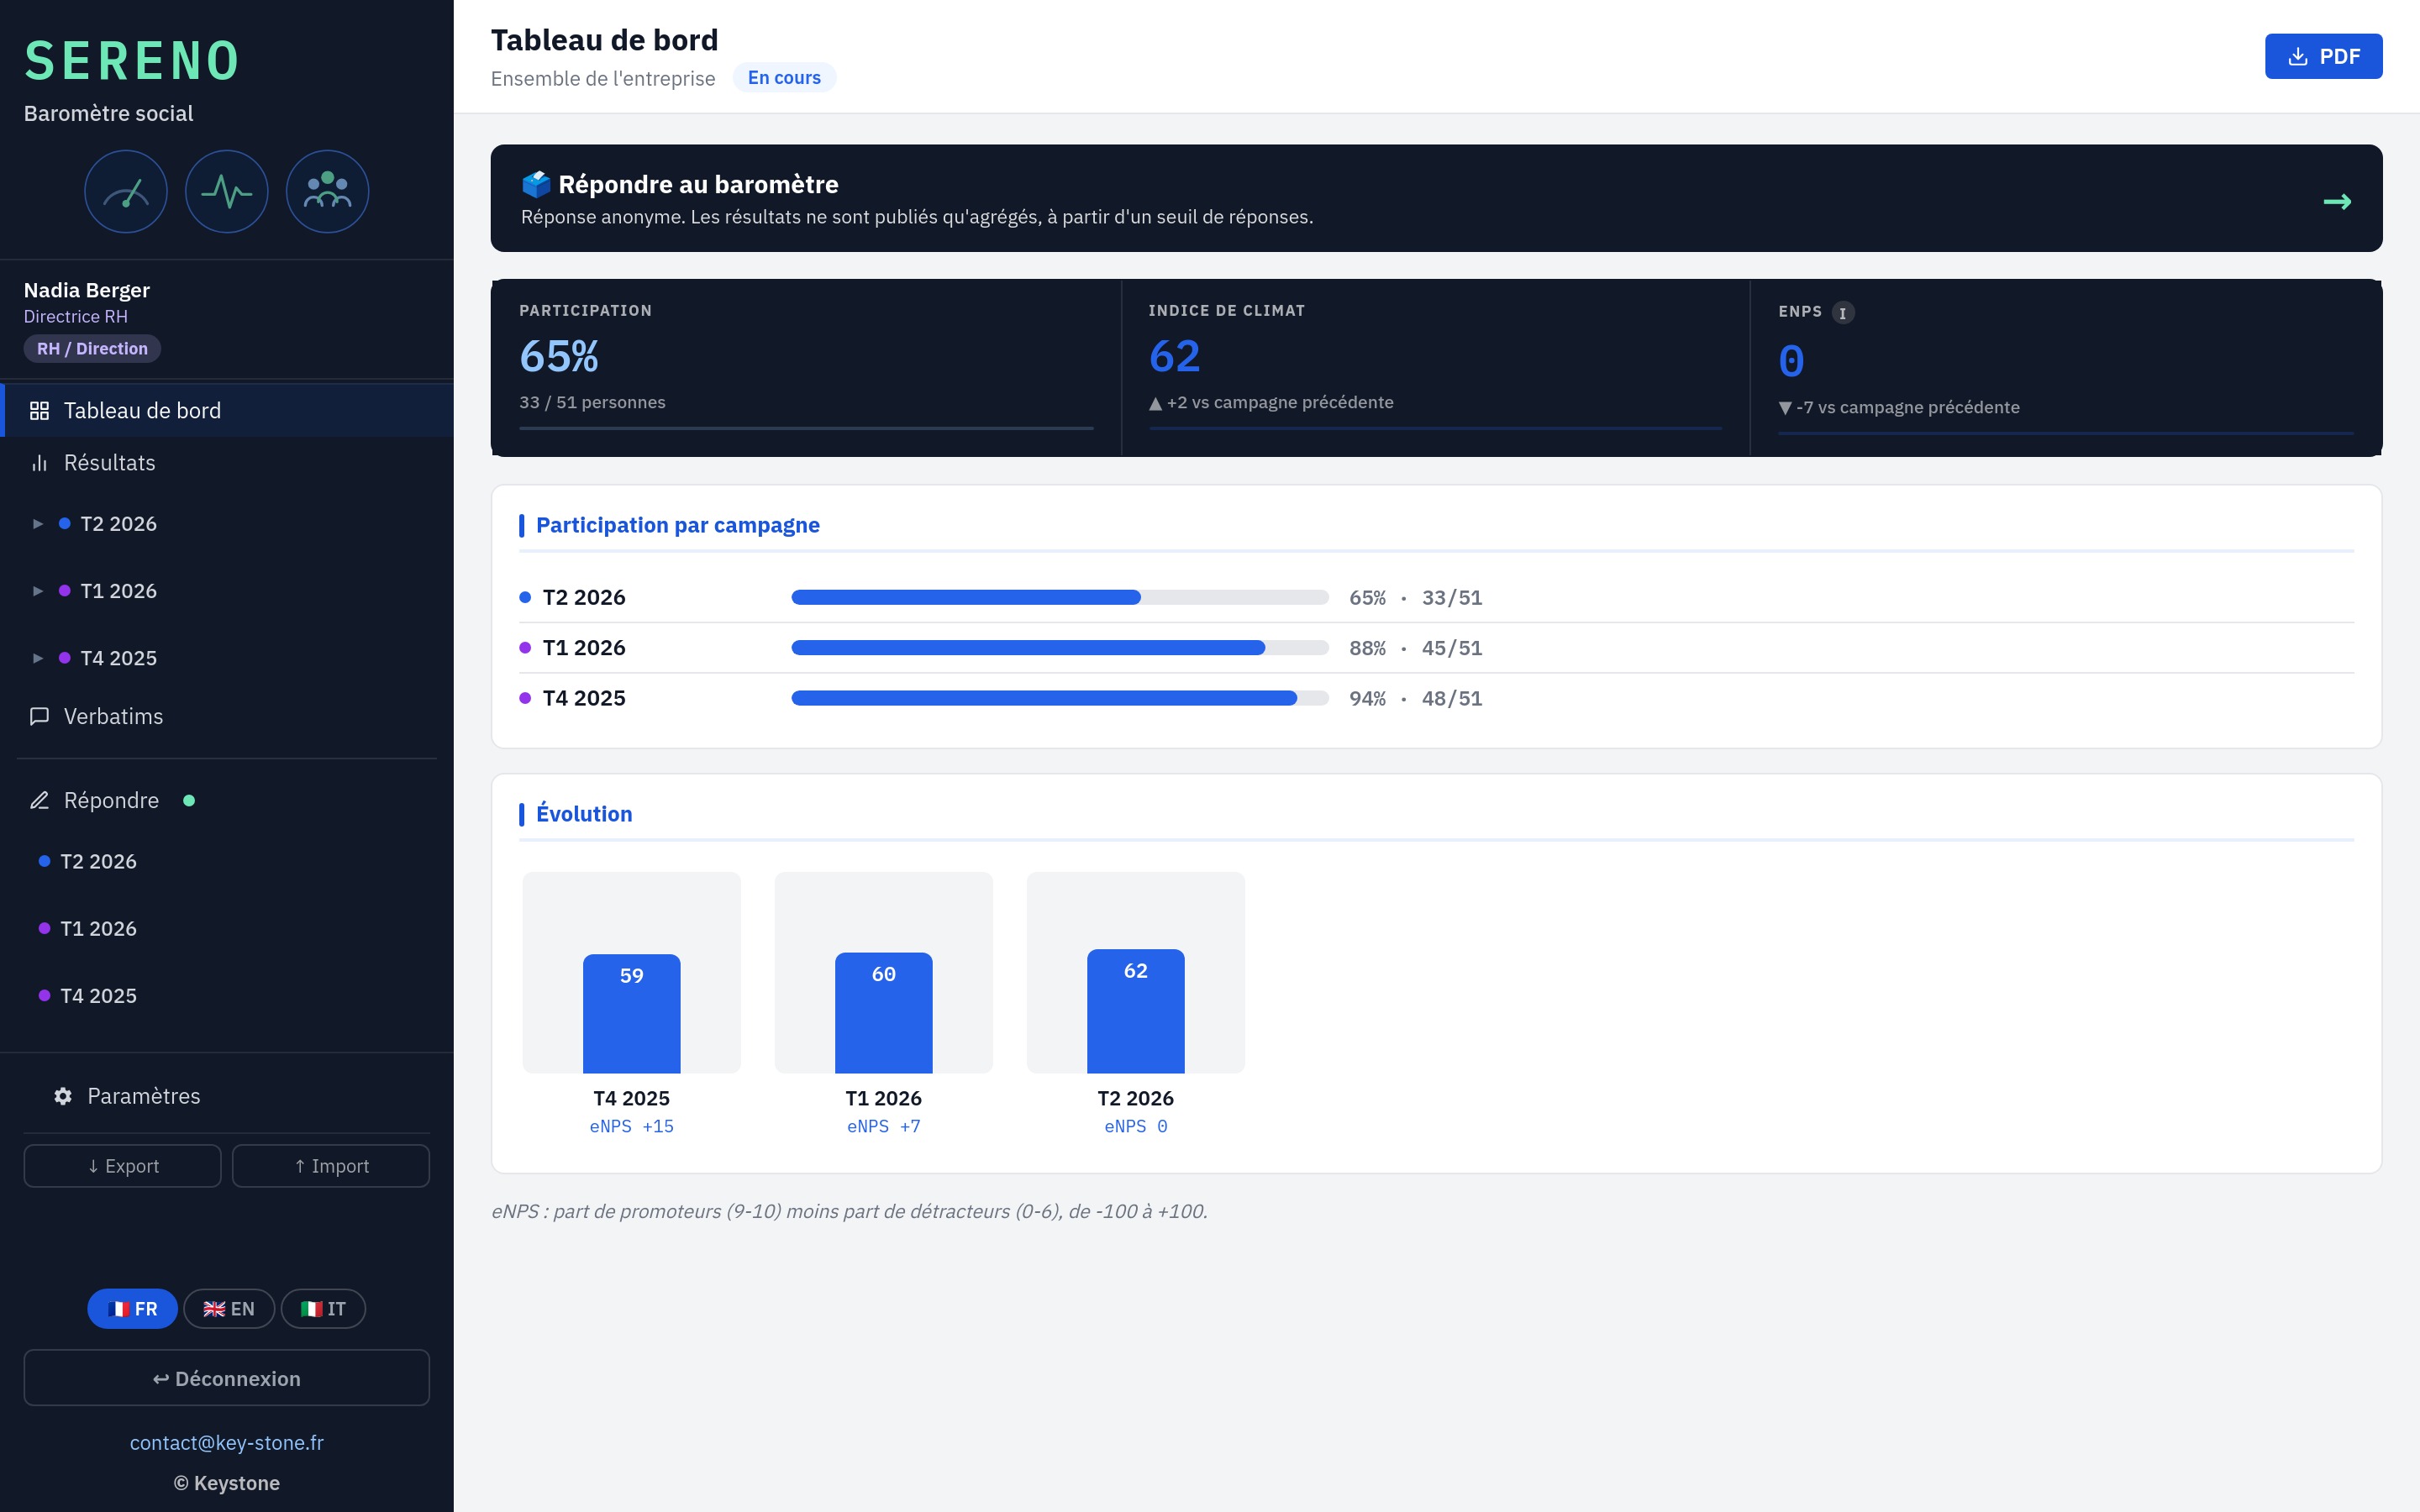
Task: Expand the T4 2025 results tree item
Action: coord(38,658)
